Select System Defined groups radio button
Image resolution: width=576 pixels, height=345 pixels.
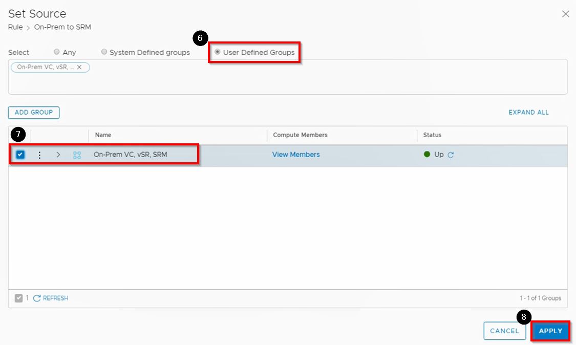(104, 52)
